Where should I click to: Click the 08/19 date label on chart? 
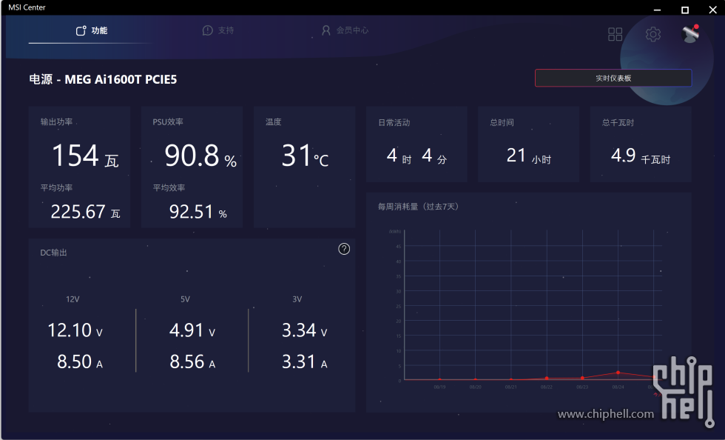pyautogui.click(x=439, y=387)
